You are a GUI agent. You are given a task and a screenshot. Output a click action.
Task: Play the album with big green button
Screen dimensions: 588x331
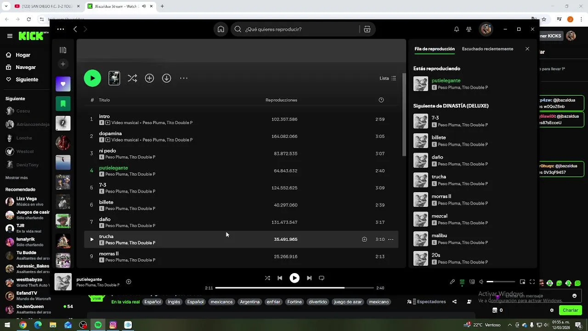(92, 78)
